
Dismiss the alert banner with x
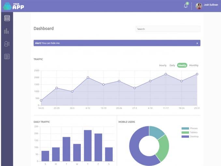click(197, 43)
